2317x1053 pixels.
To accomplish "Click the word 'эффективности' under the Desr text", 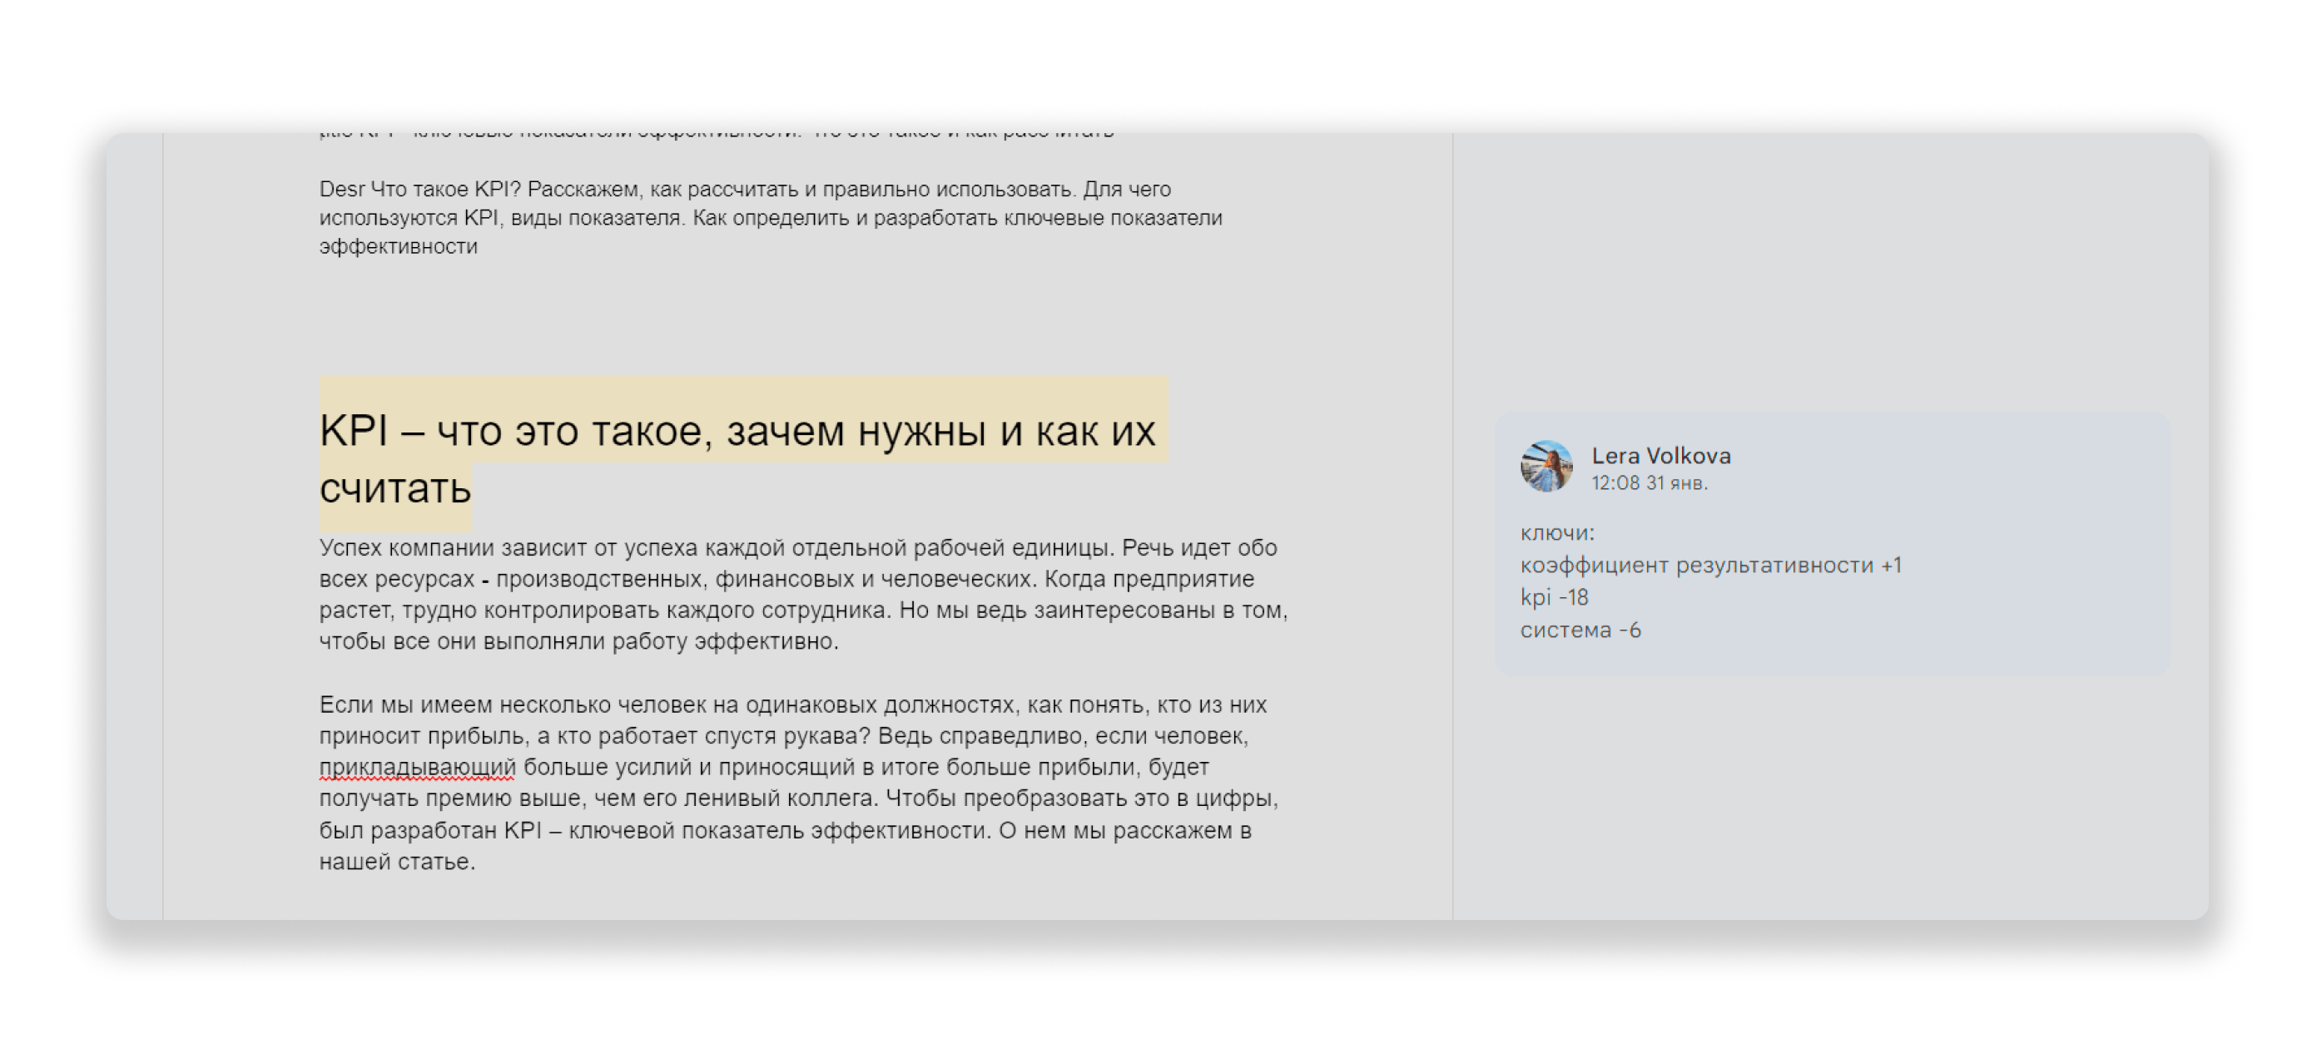I will (399, 247).
